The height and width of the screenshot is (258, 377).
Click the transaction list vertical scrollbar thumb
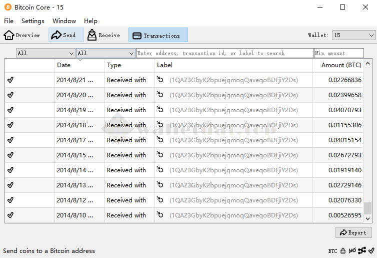pos(367,208)
